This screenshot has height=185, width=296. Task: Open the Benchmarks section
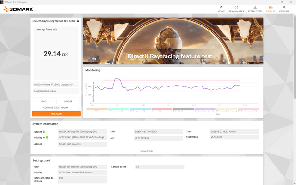(x=236, y=9)
